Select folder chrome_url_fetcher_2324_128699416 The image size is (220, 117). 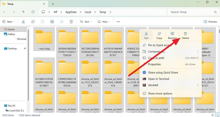113,73
